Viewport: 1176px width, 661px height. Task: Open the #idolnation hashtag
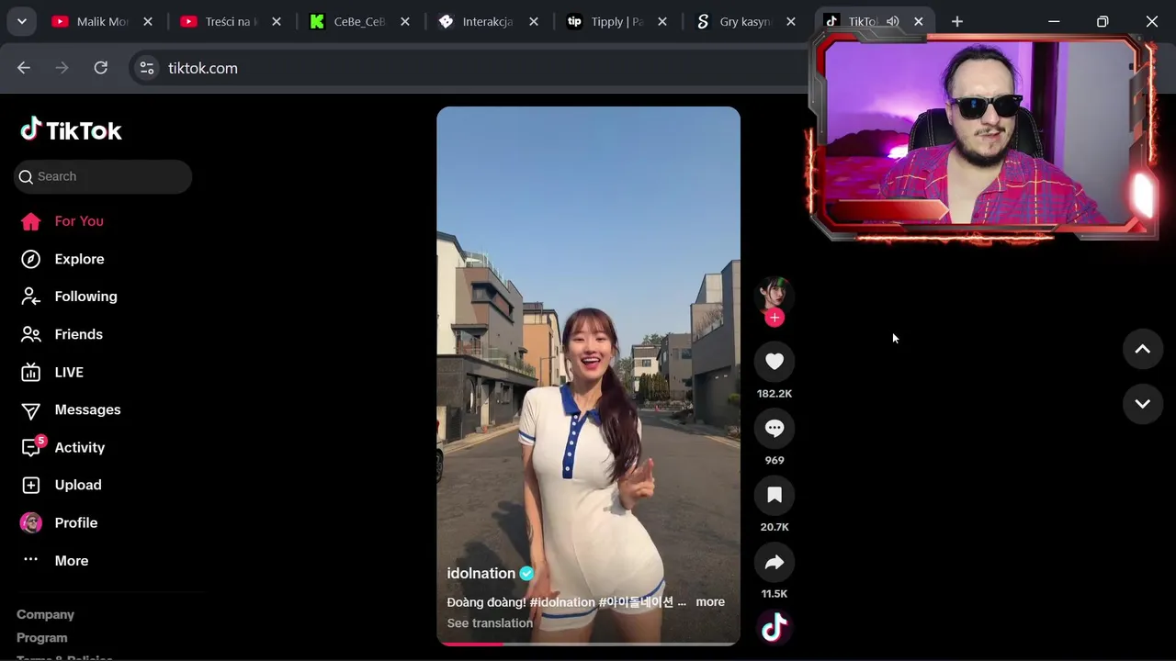562,602
